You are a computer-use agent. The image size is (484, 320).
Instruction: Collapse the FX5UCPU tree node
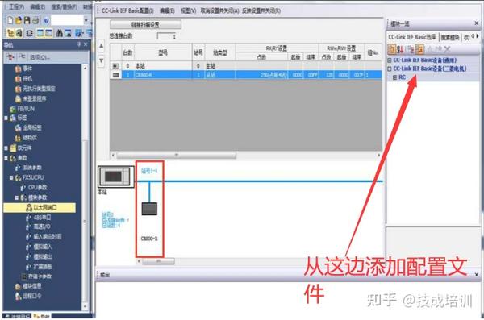(11, 178)
